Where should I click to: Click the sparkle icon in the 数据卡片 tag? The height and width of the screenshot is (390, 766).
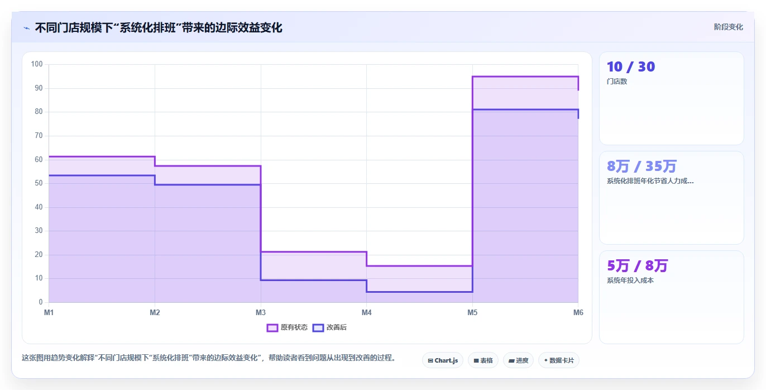(x=545, y=360)
